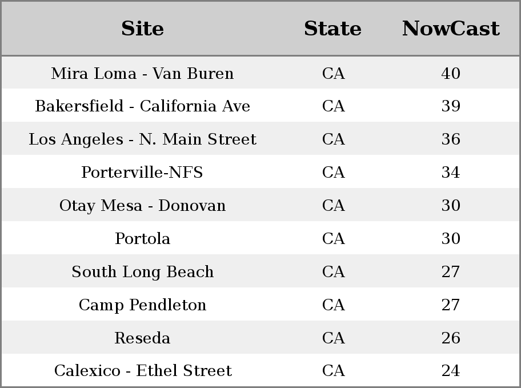Viewport: 521px width, 388px height.
Task: Select the Portola site entry
Action: (x=143, y=239)
